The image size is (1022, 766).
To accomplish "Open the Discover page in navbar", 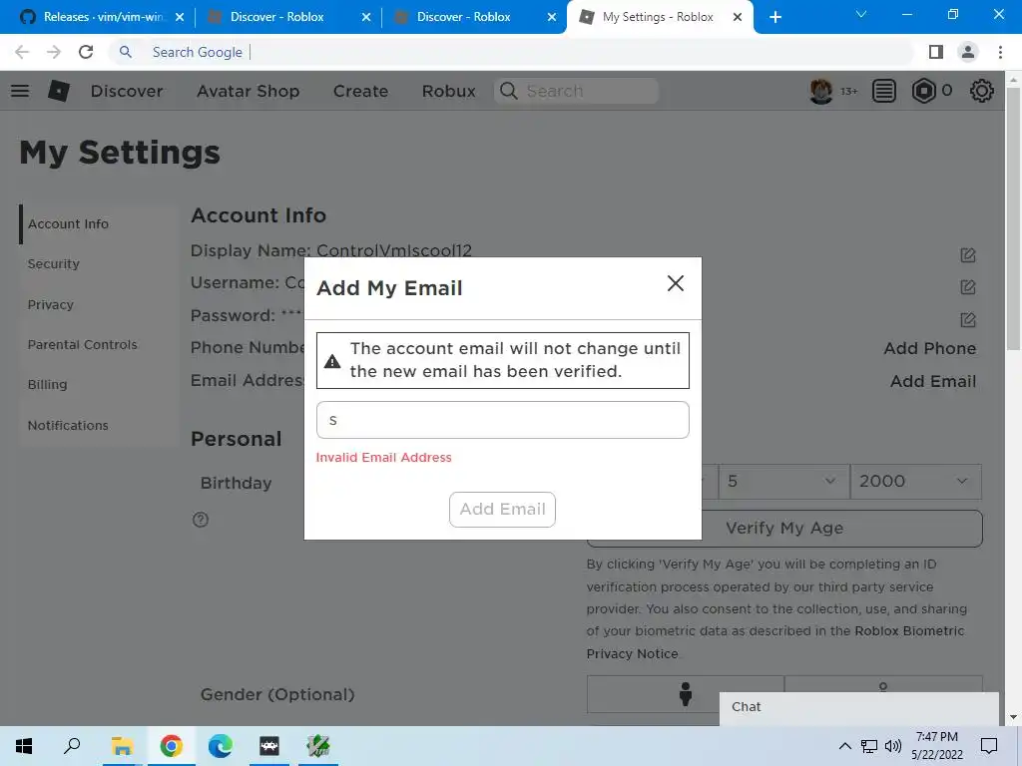I will 127,91.
